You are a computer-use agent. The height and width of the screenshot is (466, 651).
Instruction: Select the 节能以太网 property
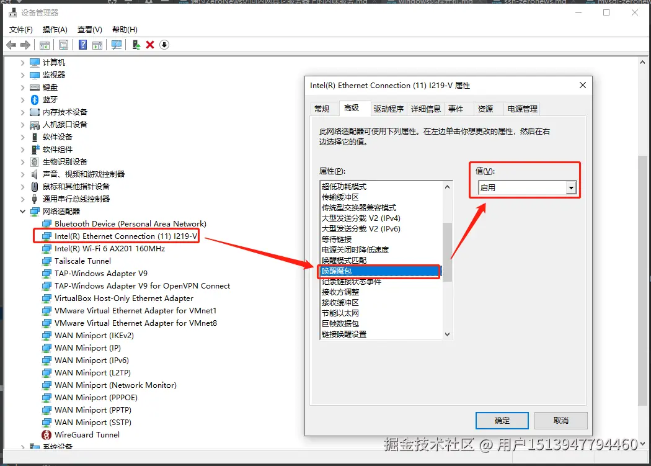[x=340, y=313]
